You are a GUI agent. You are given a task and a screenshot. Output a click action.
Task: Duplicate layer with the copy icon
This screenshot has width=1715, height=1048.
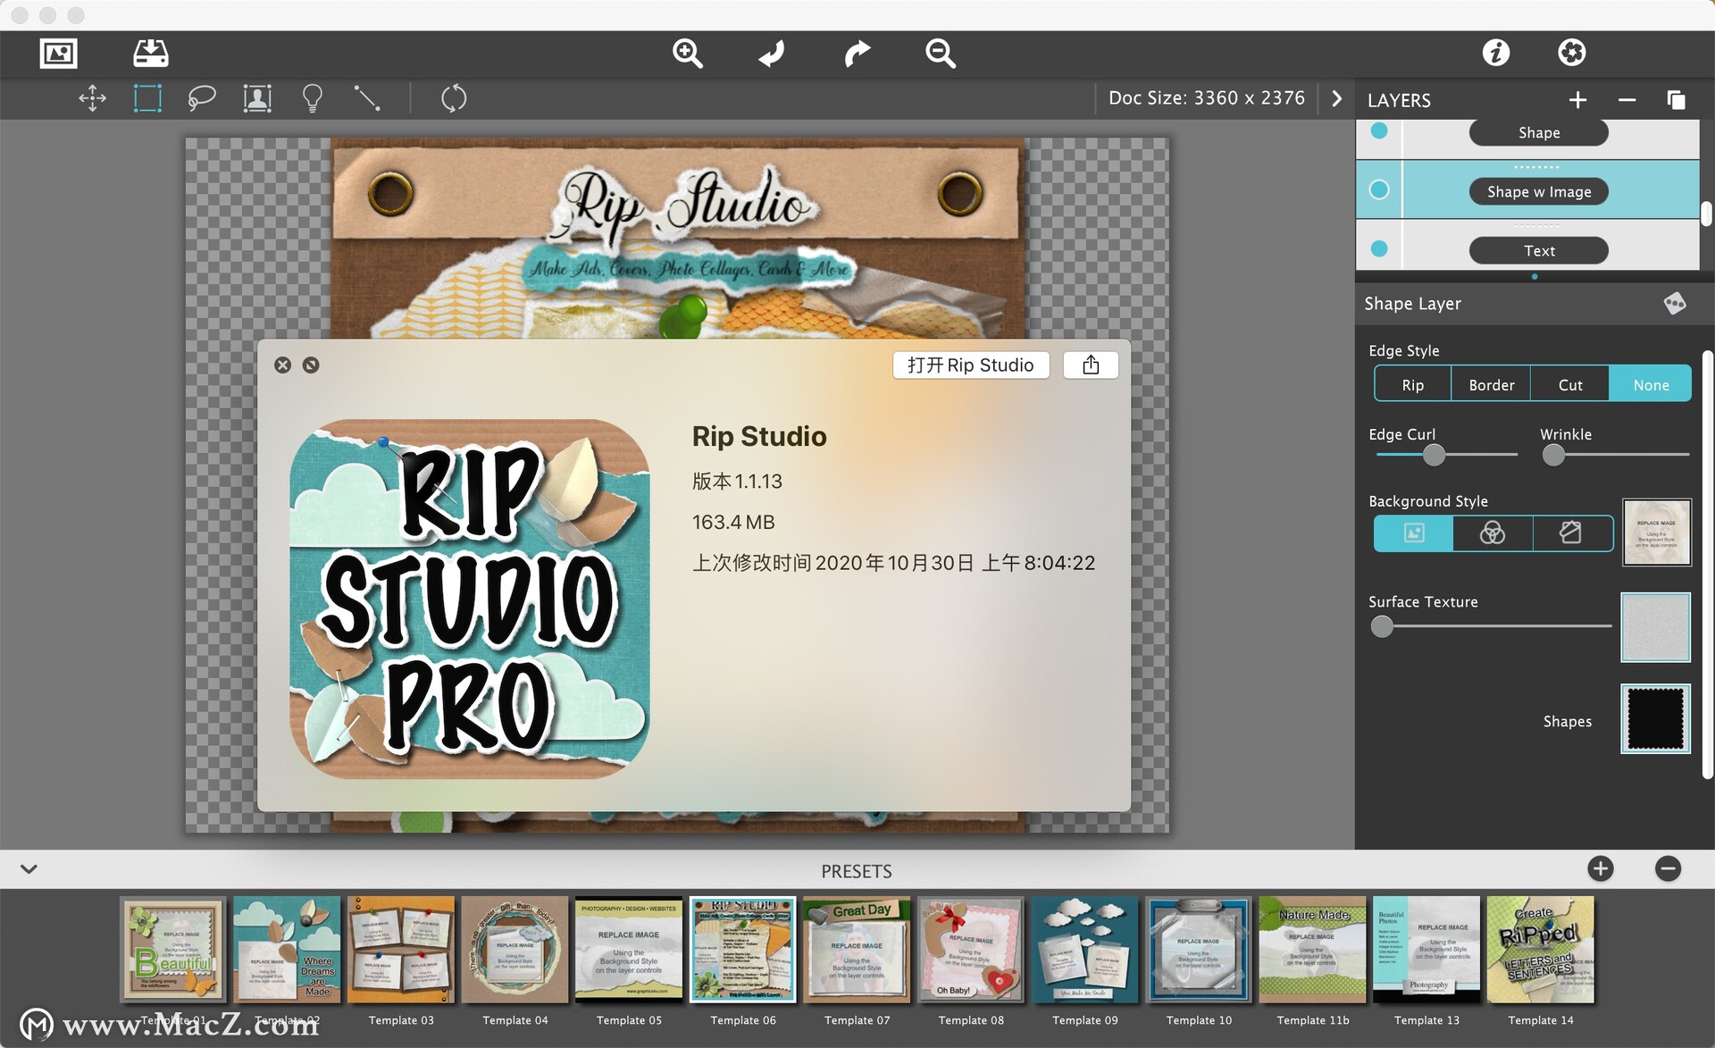click(1676, 100)
